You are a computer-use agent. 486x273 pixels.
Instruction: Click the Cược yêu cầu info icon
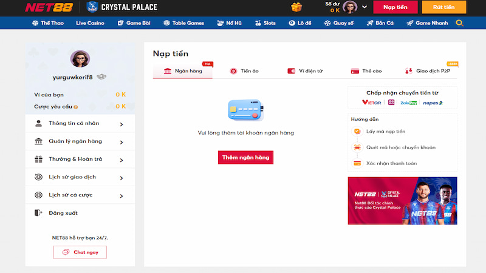[x=75, y=107]
